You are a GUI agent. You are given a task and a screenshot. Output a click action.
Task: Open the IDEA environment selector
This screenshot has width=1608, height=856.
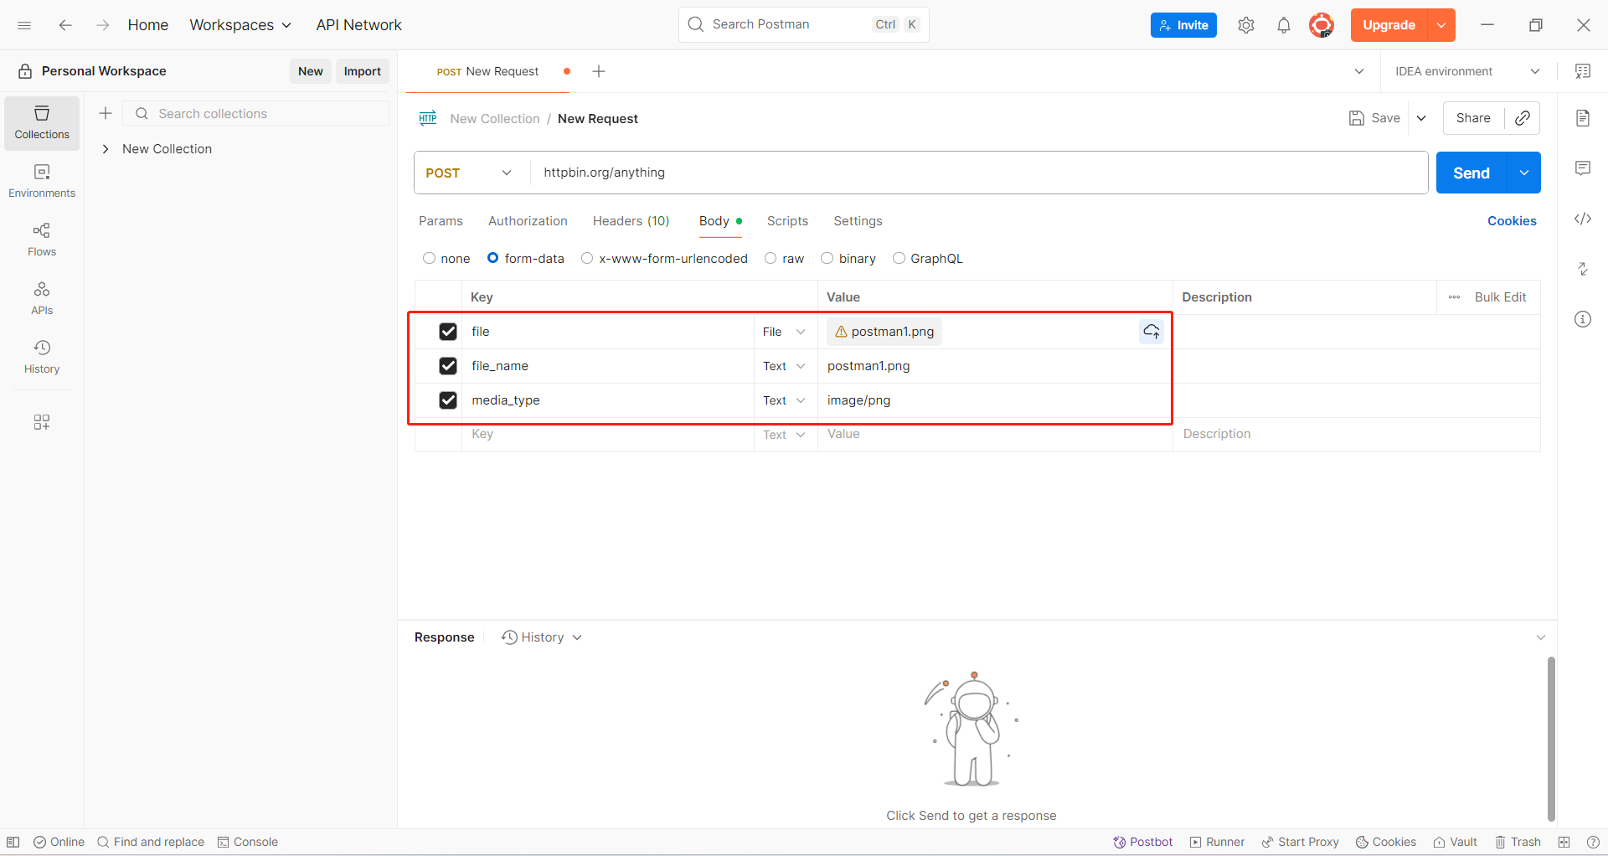[x=1466, y=71]
